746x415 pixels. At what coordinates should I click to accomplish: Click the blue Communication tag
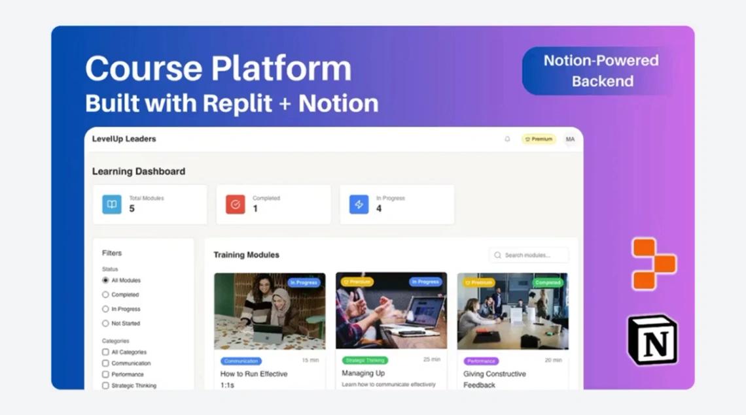[241, 361]
